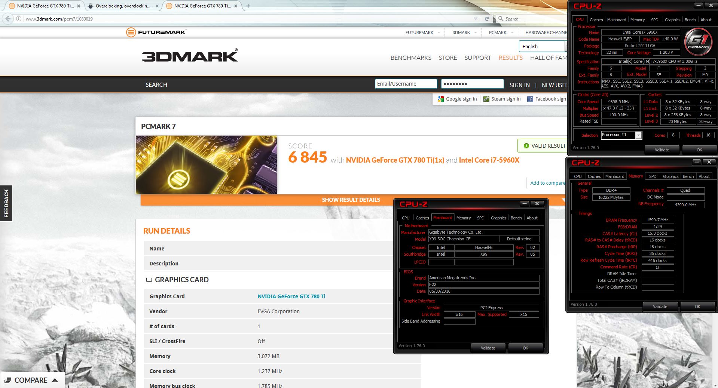Image resolution: width=718 pixels, height=388 pixels.
Task: Click SIGN IN button
Action: [520, 85]
